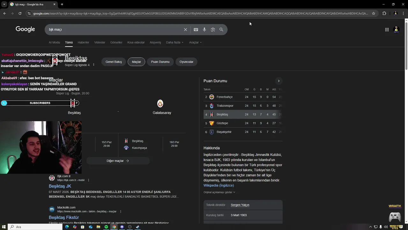Open Google account avatar menu
This screenshot has width=408, height=230.
(x=397, y=29)
